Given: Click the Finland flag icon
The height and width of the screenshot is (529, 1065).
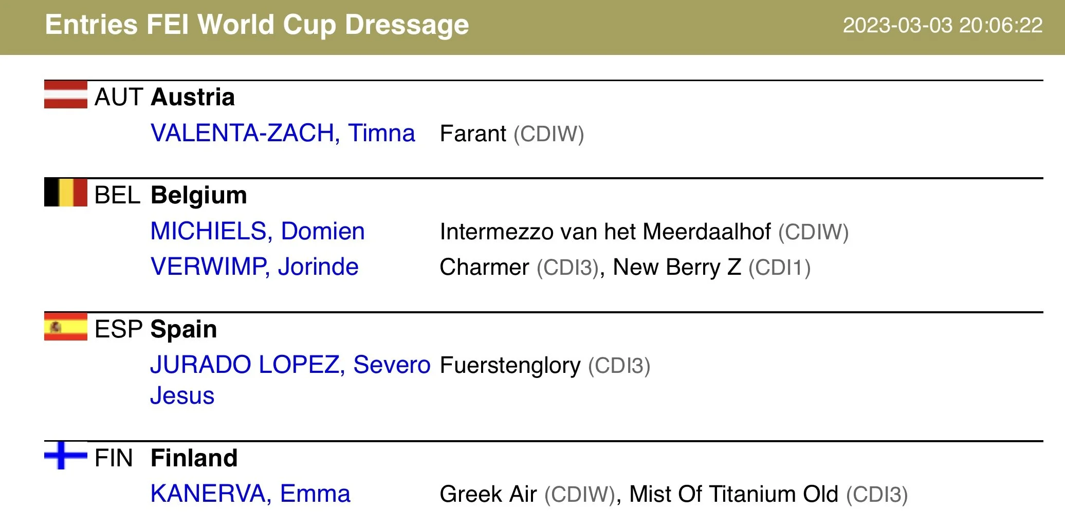Looking at the screenshot, I should [66, 456].
